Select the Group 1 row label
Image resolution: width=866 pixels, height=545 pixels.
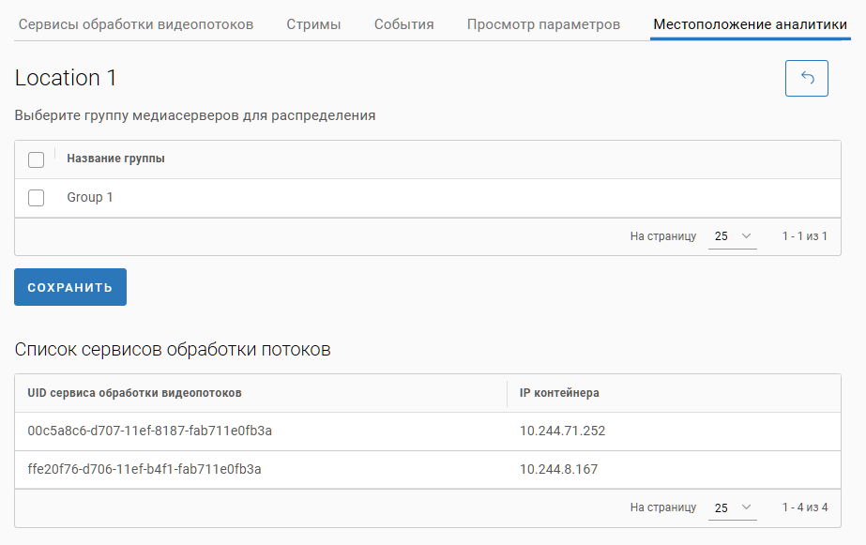click(90, 198)
